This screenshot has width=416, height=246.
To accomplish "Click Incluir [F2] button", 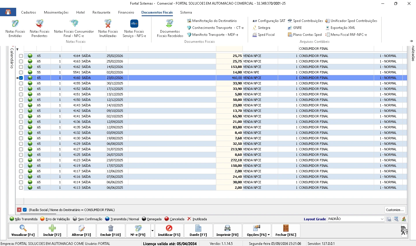I will (x=52, y=231).
